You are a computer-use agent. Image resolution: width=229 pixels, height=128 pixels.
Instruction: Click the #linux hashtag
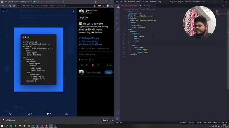[x=98, y=44]
